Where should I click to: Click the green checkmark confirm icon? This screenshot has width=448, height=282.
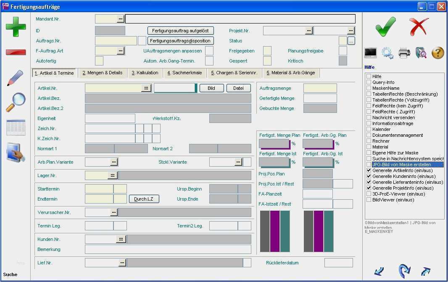[x=385, y=27]
